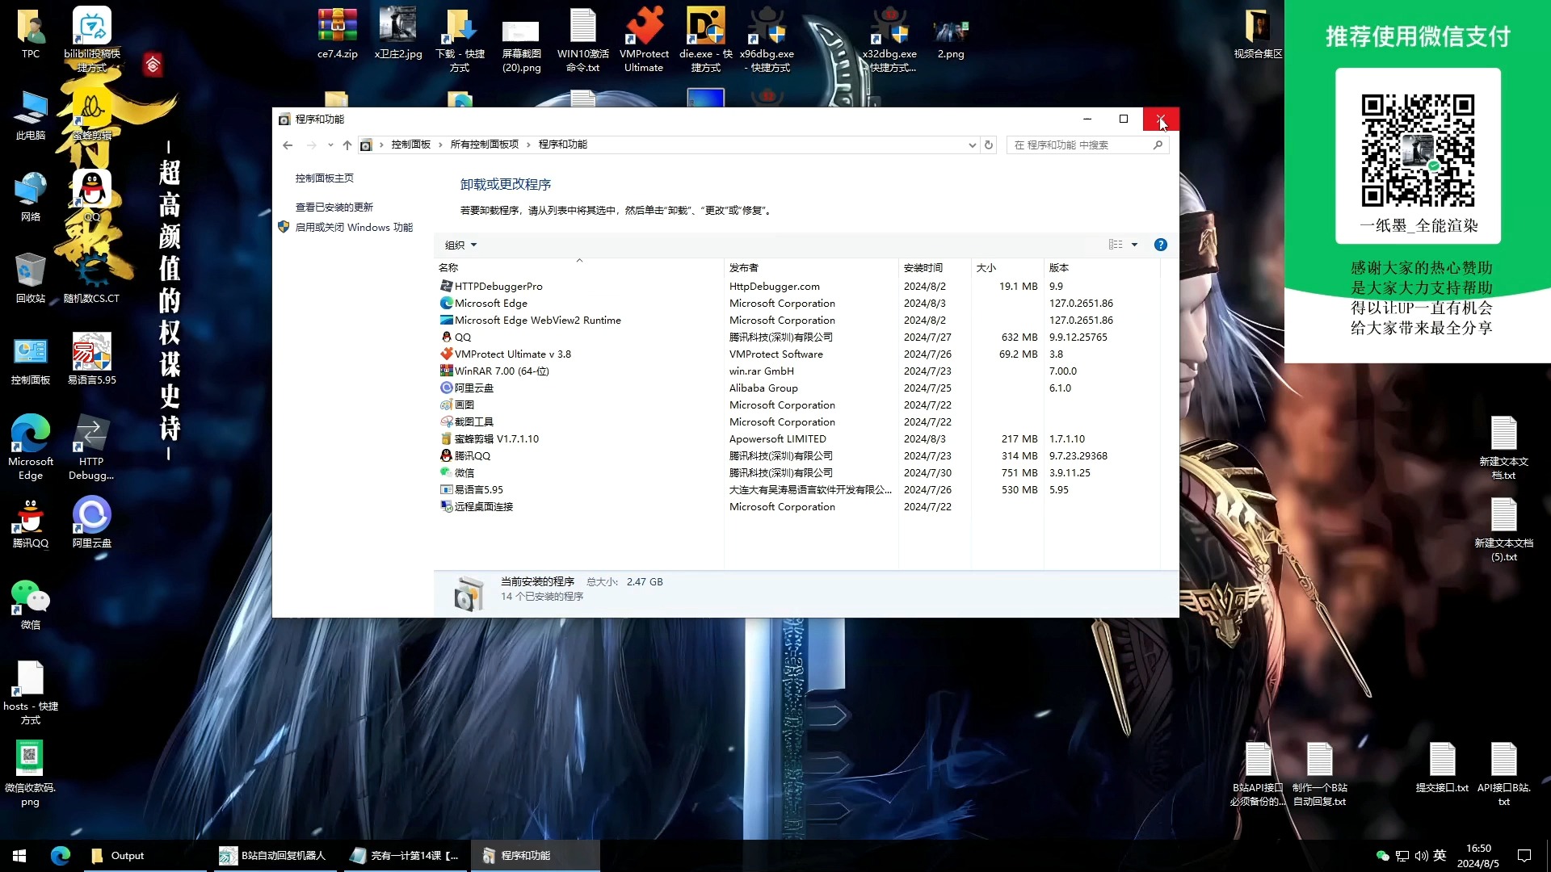Viewport: 1551px width, 872px height.
Task: Change the view with the view icon button
Action: [1115, 245]
